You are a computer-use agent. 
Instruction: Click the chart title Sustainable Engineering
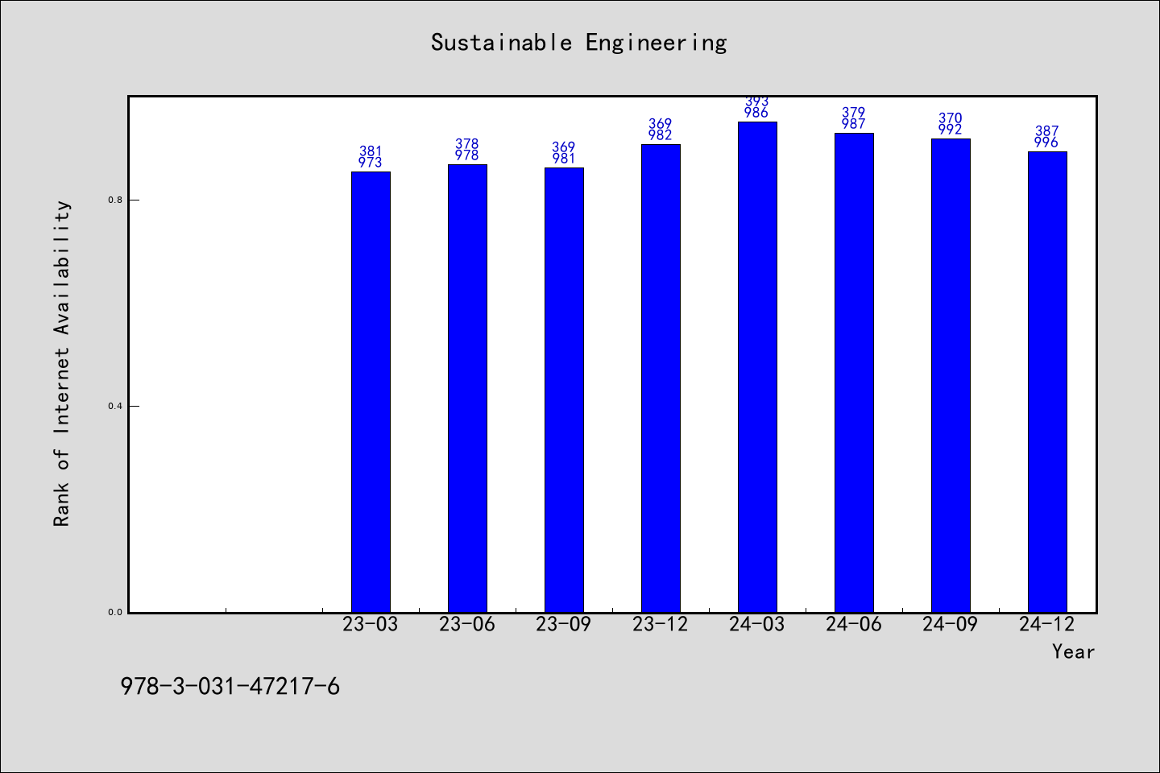[579, 43]
